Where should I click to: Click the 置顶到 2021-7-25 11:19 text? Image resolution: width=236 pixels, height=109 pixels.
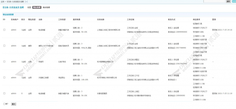[222, 93]
